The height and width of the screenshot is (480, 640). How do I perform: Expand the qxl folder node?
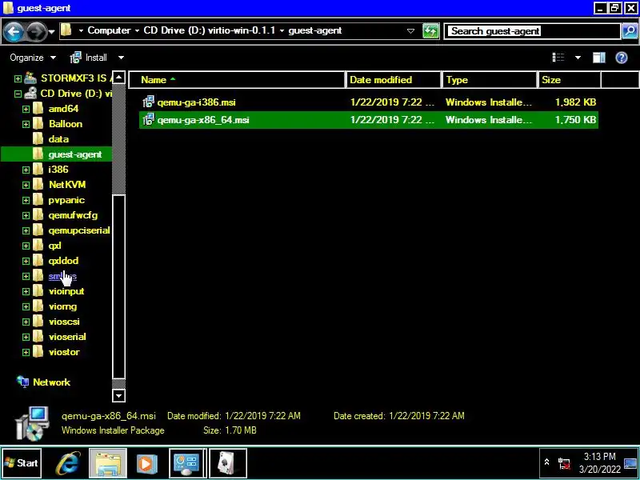point(26,246)
